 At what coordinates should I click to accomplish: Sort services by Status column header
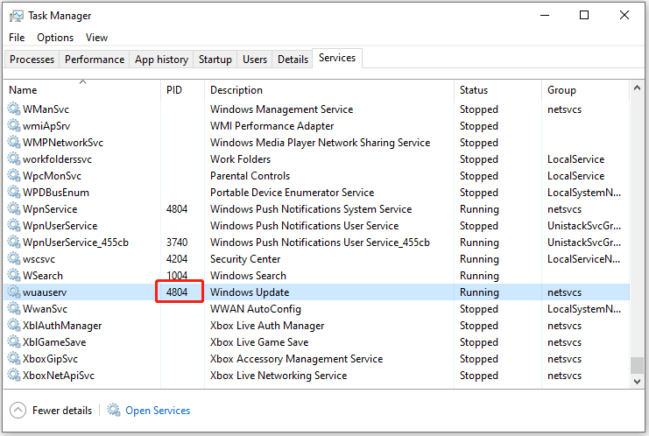click(475, 90)
